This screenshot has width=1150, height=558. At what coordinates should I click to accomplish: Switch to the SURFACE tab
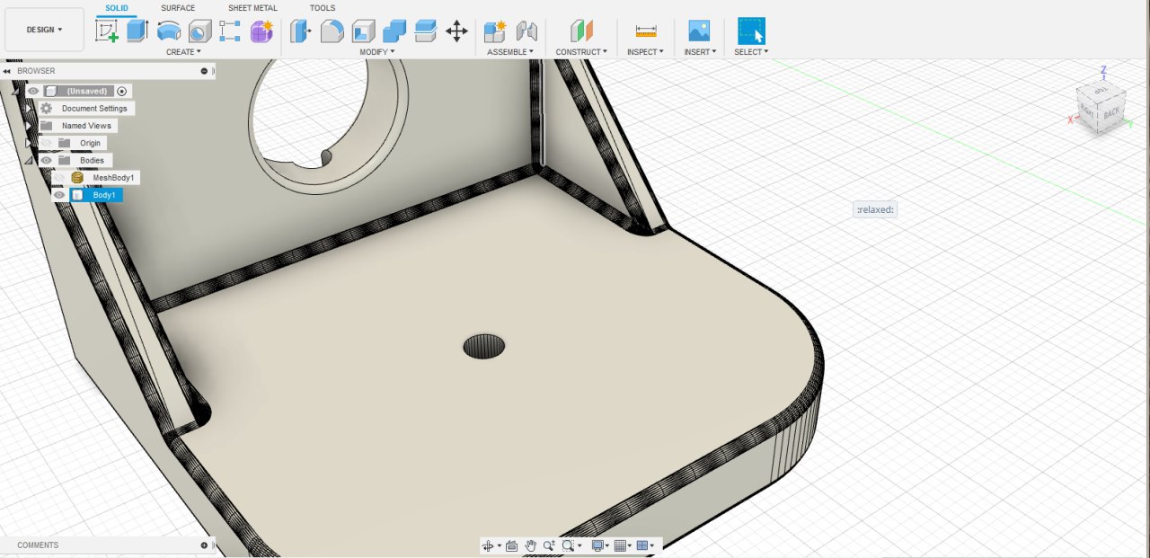tap(178, 8)
